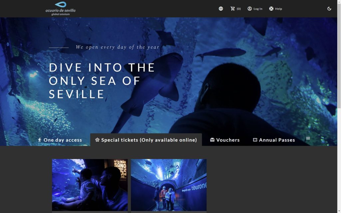Viewport: 341px width, 213px height.
Task: Switch to the One day access tab
Action: point(63,140)
